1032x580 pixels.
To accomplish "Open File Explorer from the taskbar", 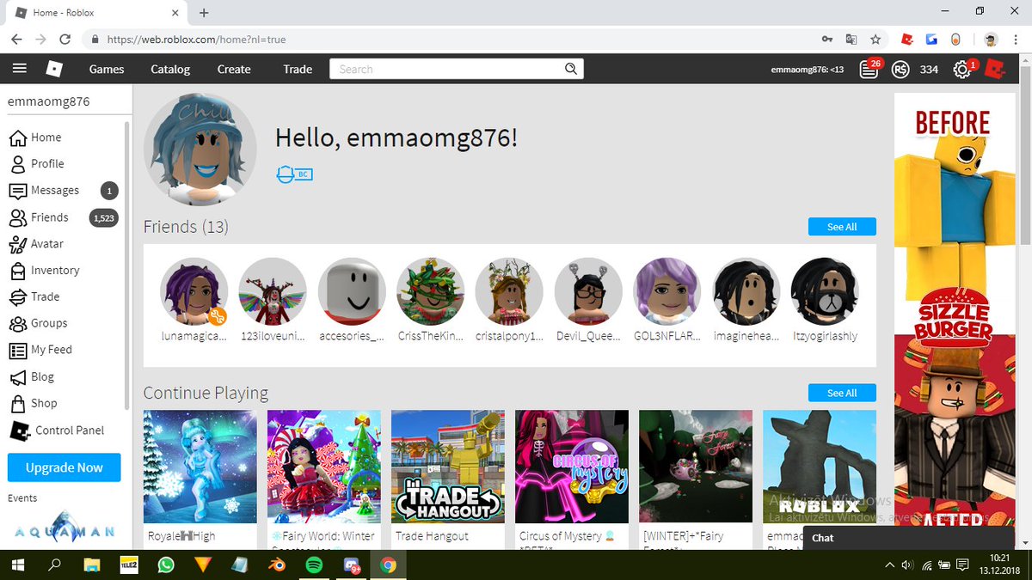I will tap(91, 565).
